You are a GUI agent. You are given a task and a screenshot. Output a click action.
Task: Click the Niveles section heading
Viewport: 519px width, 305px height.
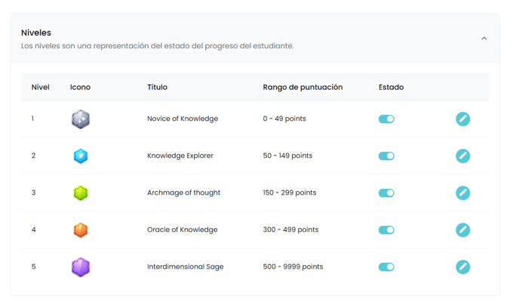36,32
